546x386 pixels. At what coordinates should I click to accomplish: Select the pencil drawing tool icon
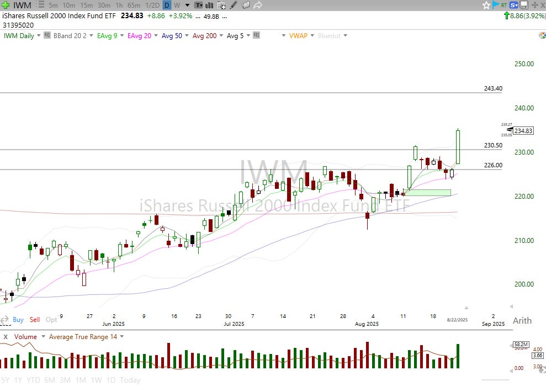coord(234,5)
